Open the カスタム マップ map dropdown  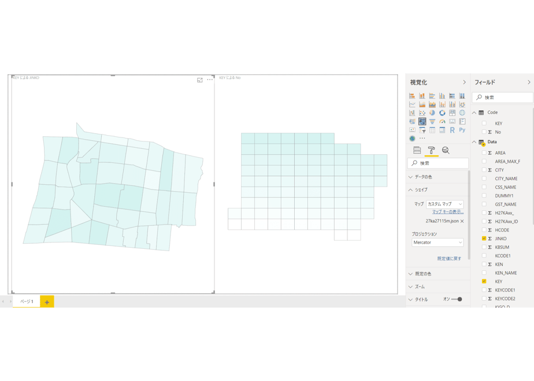coord(445,204)
